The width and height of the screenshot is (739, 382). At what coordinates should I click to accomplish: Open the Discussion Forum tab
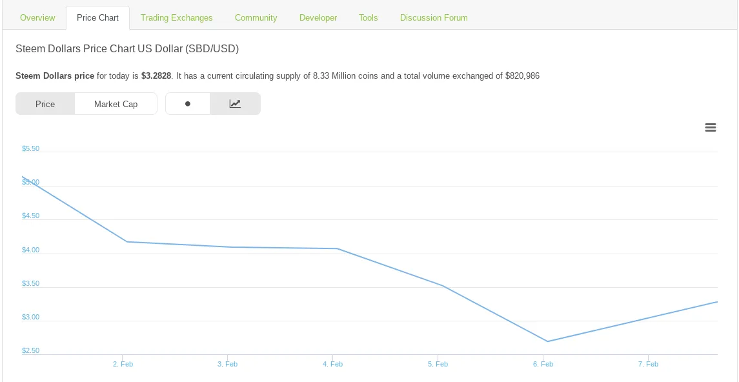click(434, 17)
